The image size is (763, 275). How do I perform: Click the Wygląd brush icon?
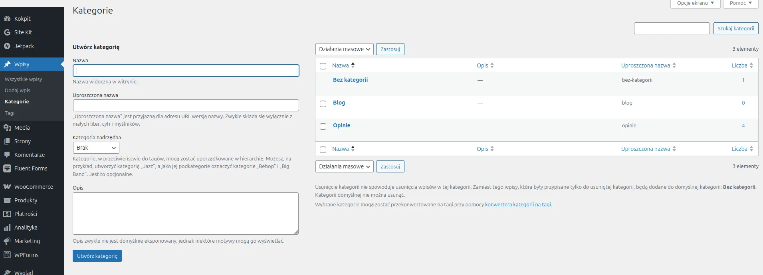tap(7, 273)
